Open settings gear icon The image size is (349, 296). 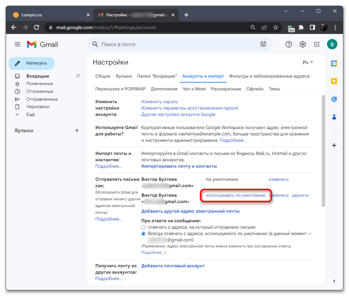pos(303,44)
